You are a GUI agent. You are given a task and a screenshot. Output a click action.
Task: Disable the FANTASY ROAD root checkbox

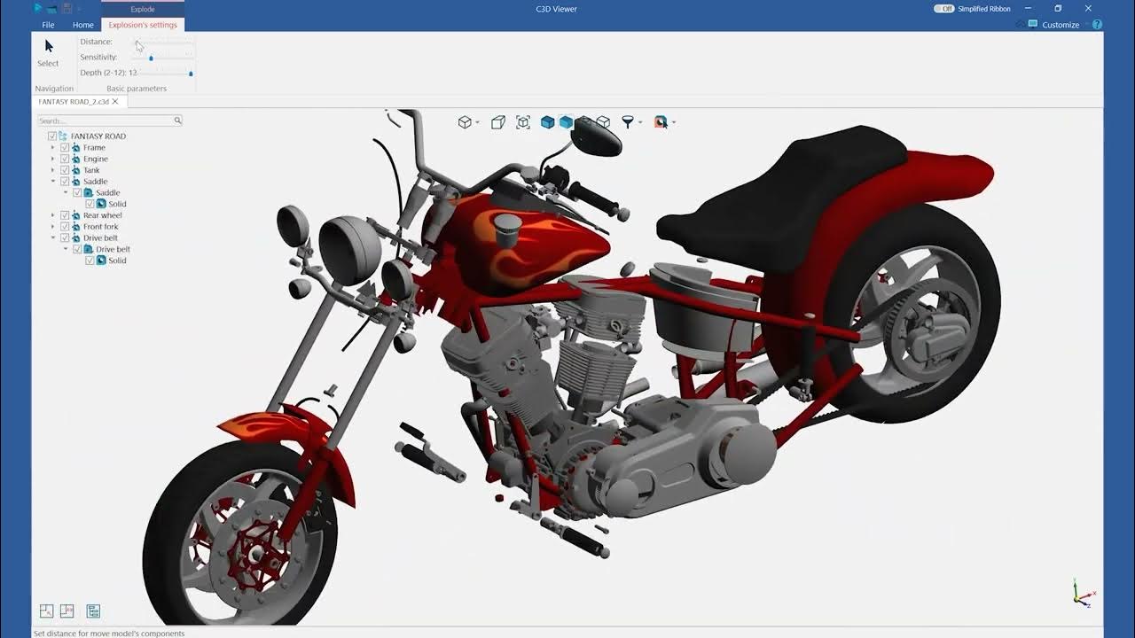pos(51,136)
